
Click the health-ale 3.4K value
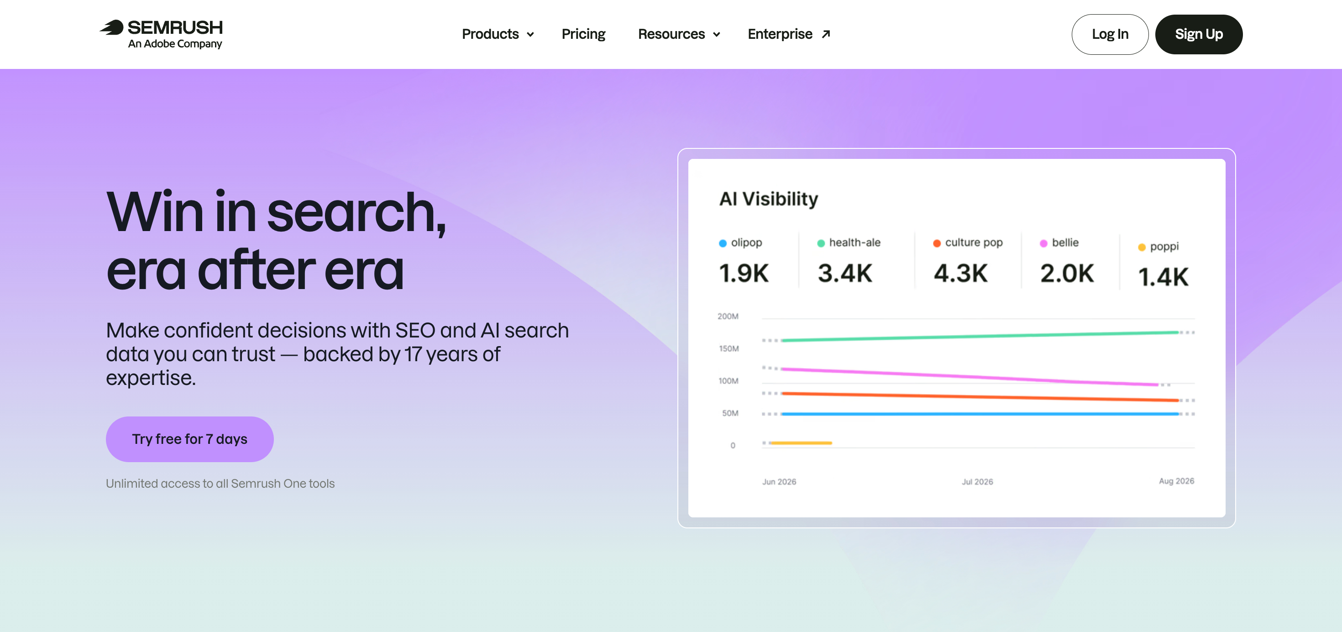tap(844, 274)
